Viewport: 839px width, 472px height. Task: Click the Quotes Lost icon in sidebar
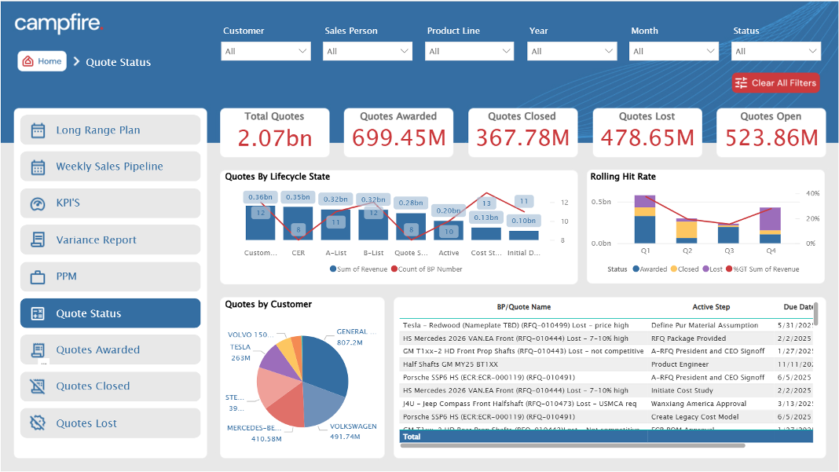[x=38, y=423]
